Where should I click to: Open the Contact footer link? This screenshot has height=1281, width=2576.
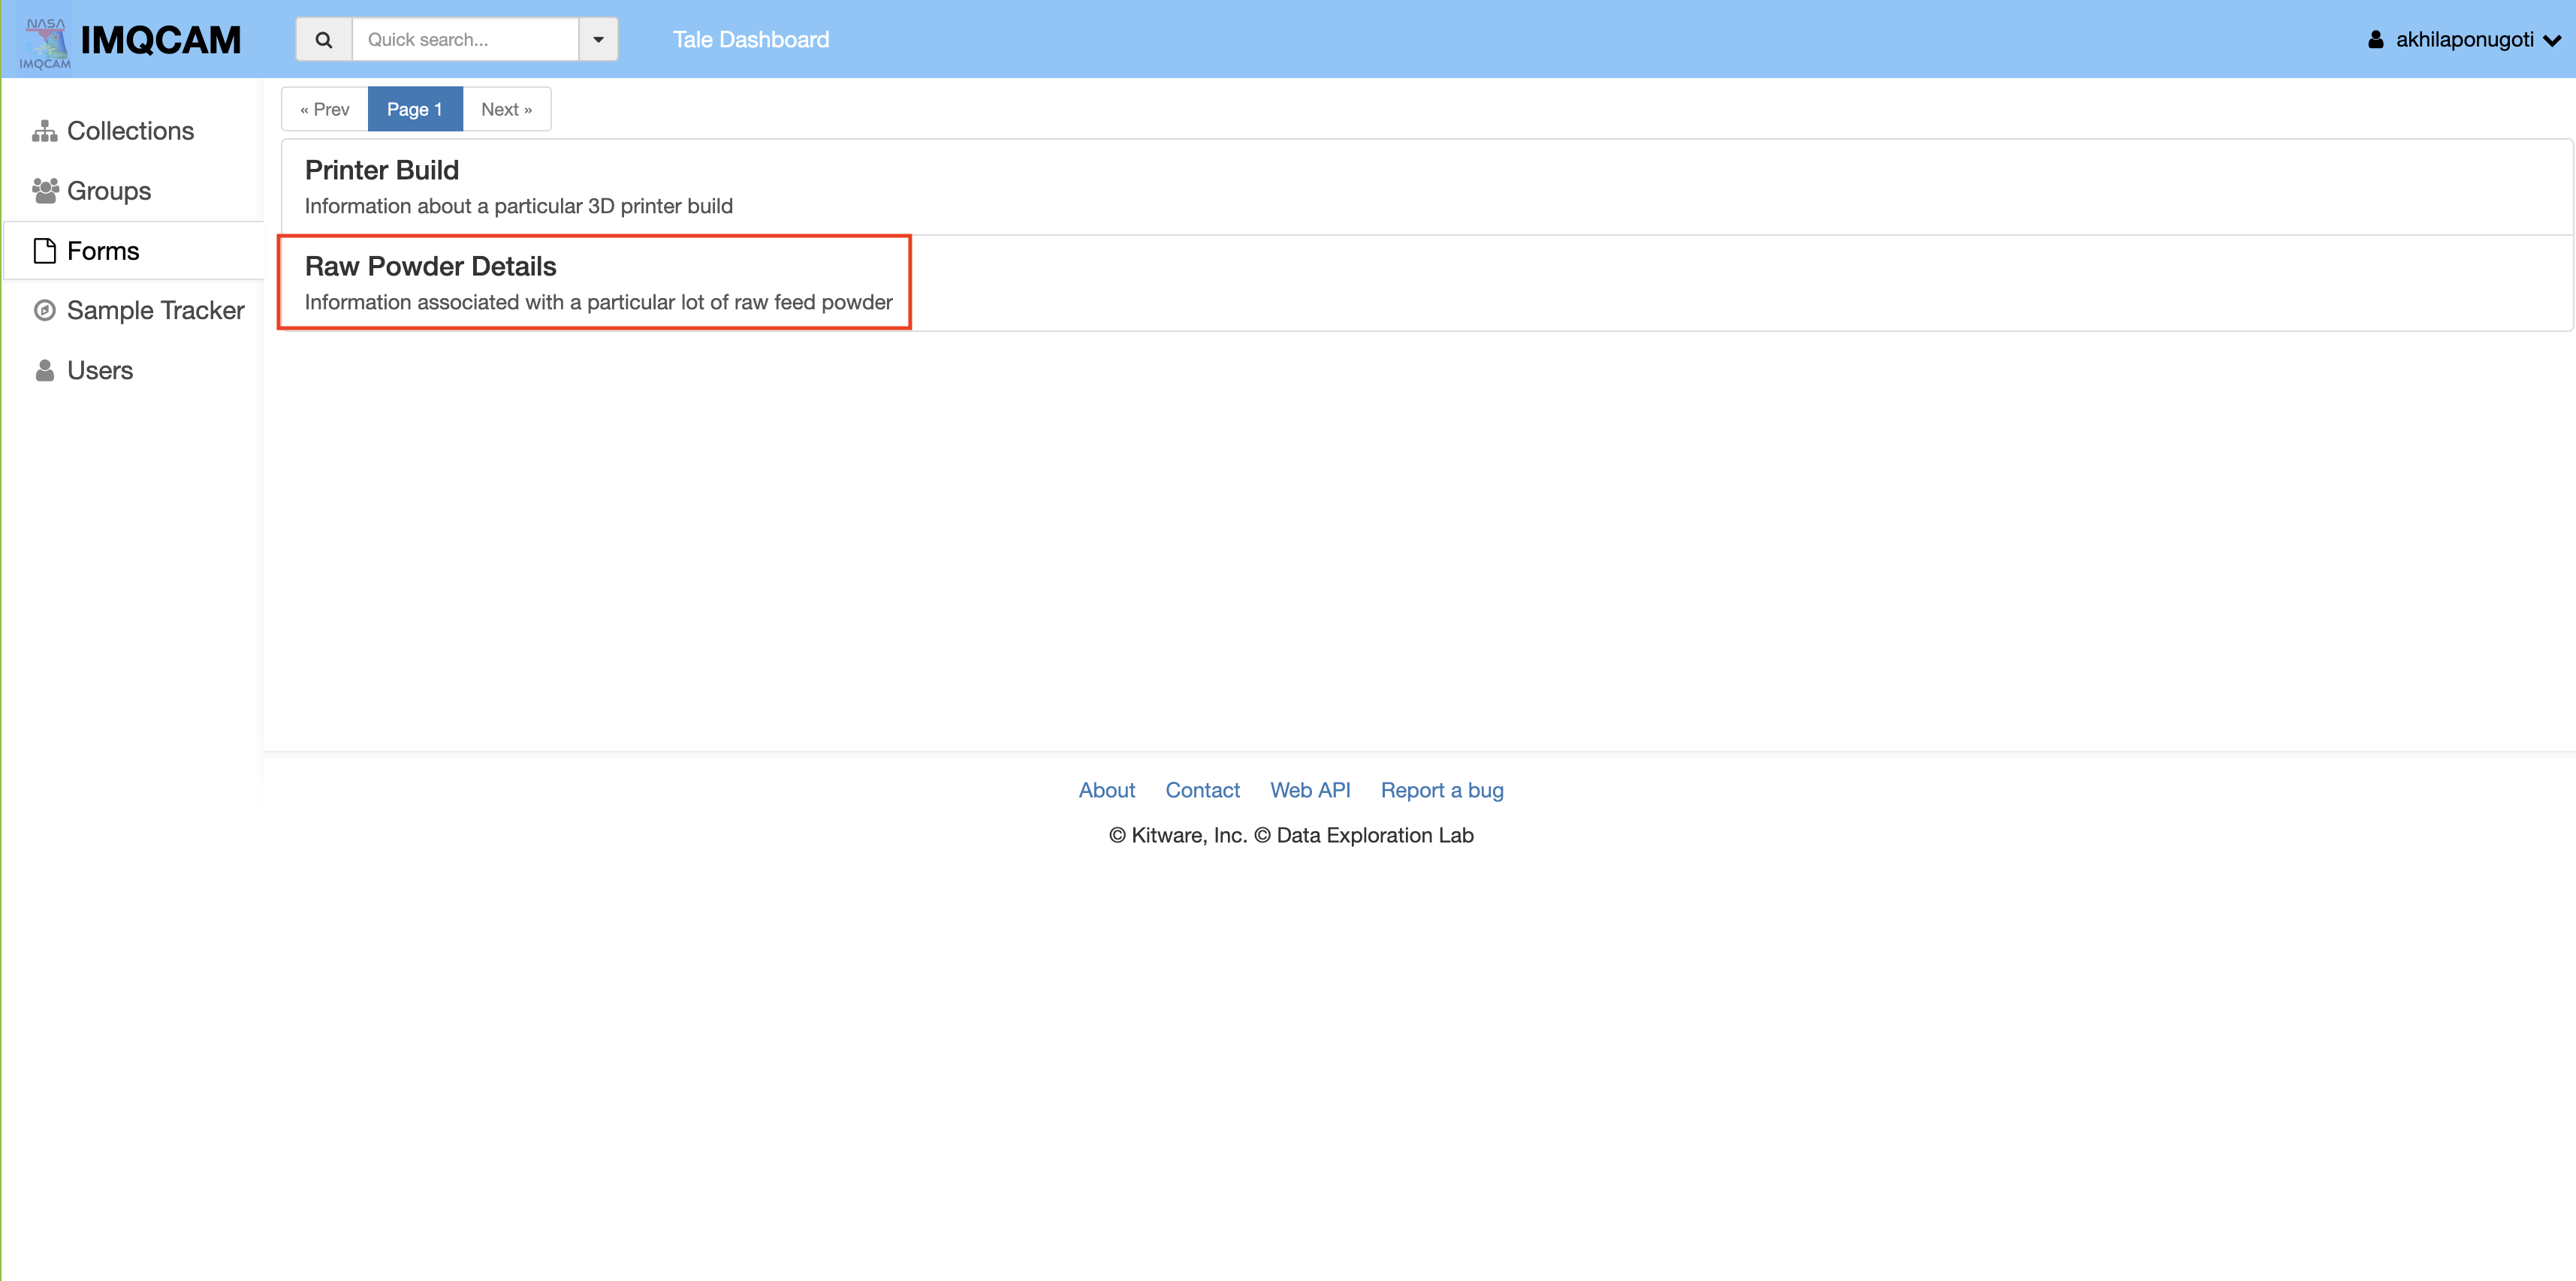click(x=1202, y=790)
